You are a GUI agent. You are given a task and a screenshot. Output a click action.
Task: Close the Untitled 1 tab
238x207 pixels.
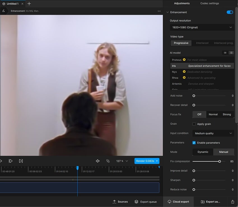[22, 4]
